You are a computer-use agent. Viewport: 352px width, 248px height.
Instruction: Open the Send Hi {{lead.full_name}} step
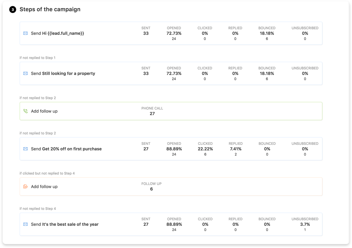(x=57, y=33)
